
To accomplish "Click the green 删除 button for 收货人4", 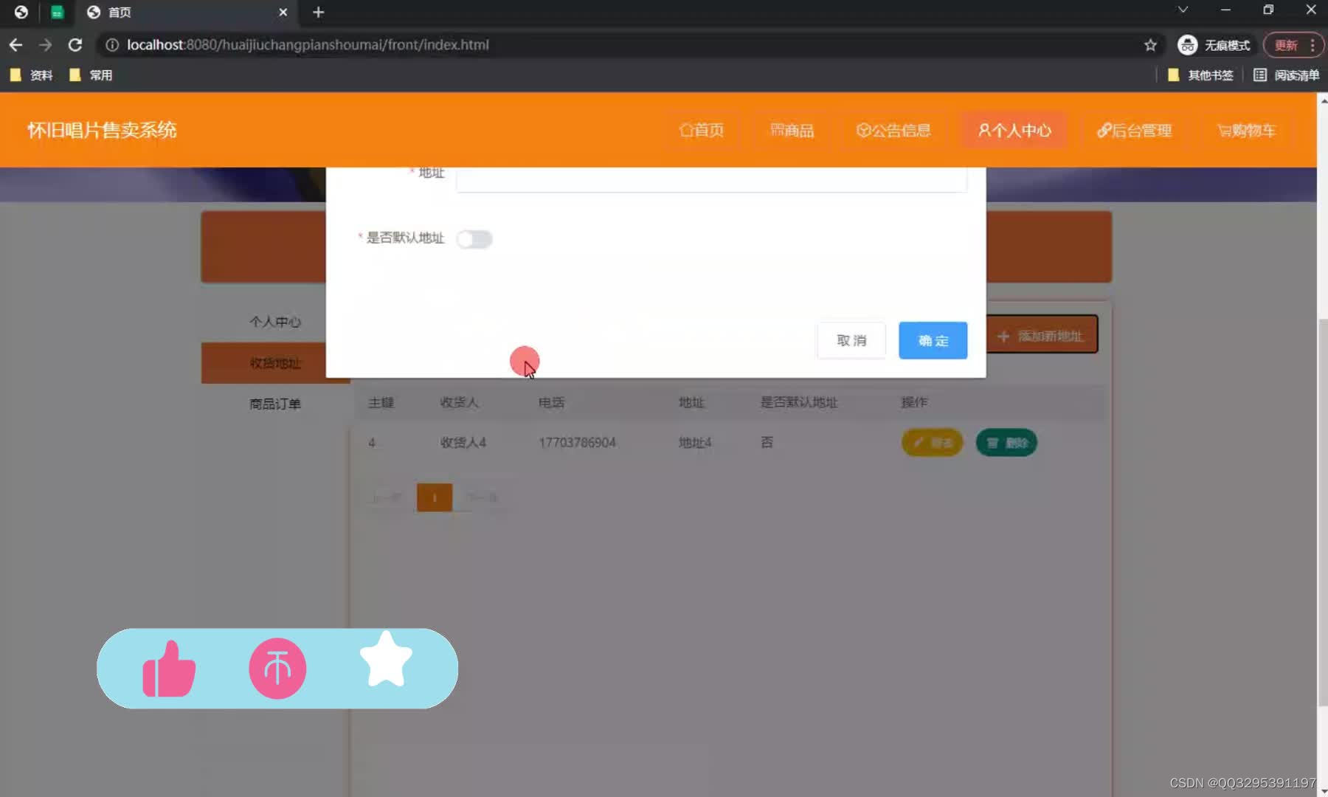I will pos(1006,443).
